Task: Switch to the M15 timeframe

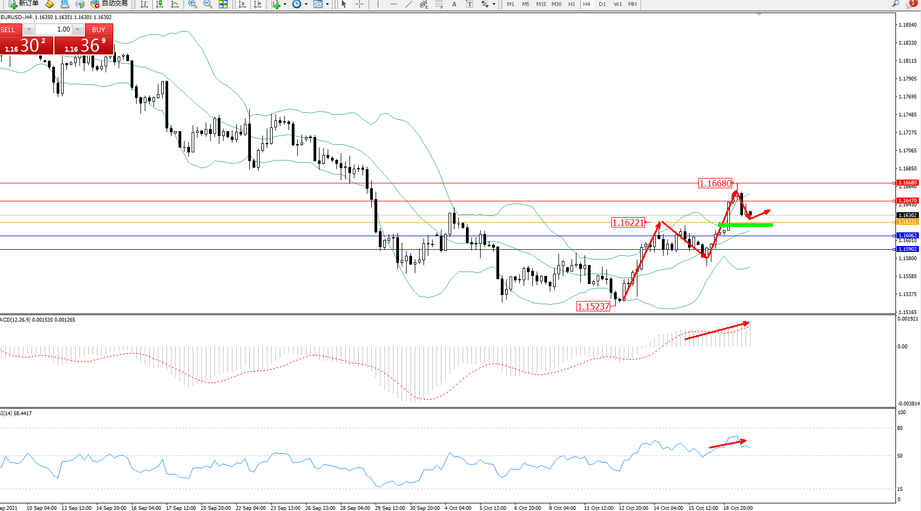Action: click(x=541, y=4)
